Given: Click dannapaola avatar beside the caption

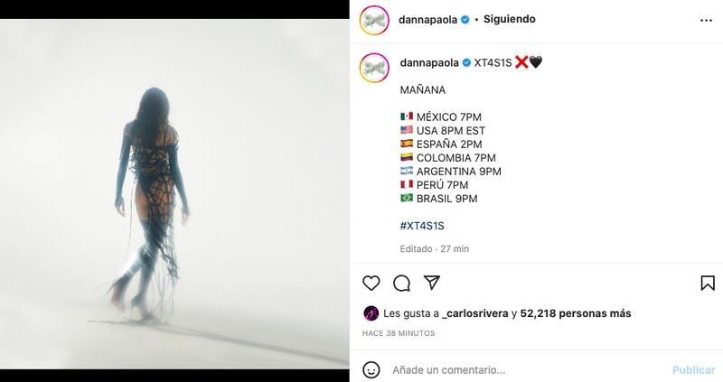Looking at the screenshot, I should (374, 68).
